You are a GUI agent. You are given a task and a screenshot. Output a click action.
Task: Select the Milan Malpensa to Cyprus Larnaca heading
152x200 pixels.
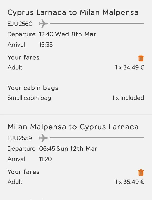[73, 127]
